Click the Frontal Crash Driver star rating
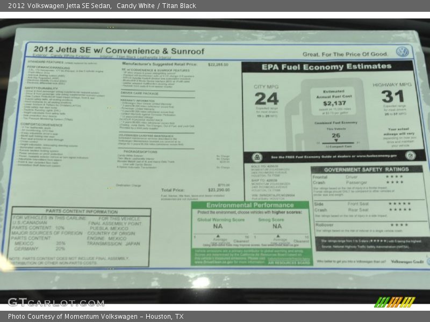 pos(395,177)
